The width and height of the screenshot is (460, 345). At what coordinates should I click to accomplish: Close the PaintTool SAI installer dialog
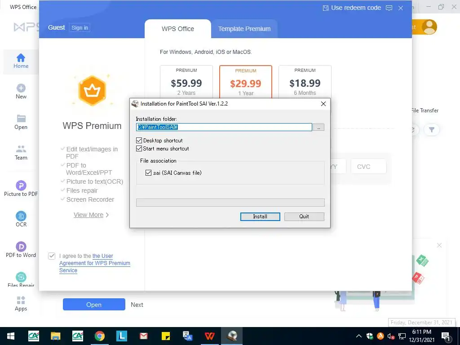(323, 104)
